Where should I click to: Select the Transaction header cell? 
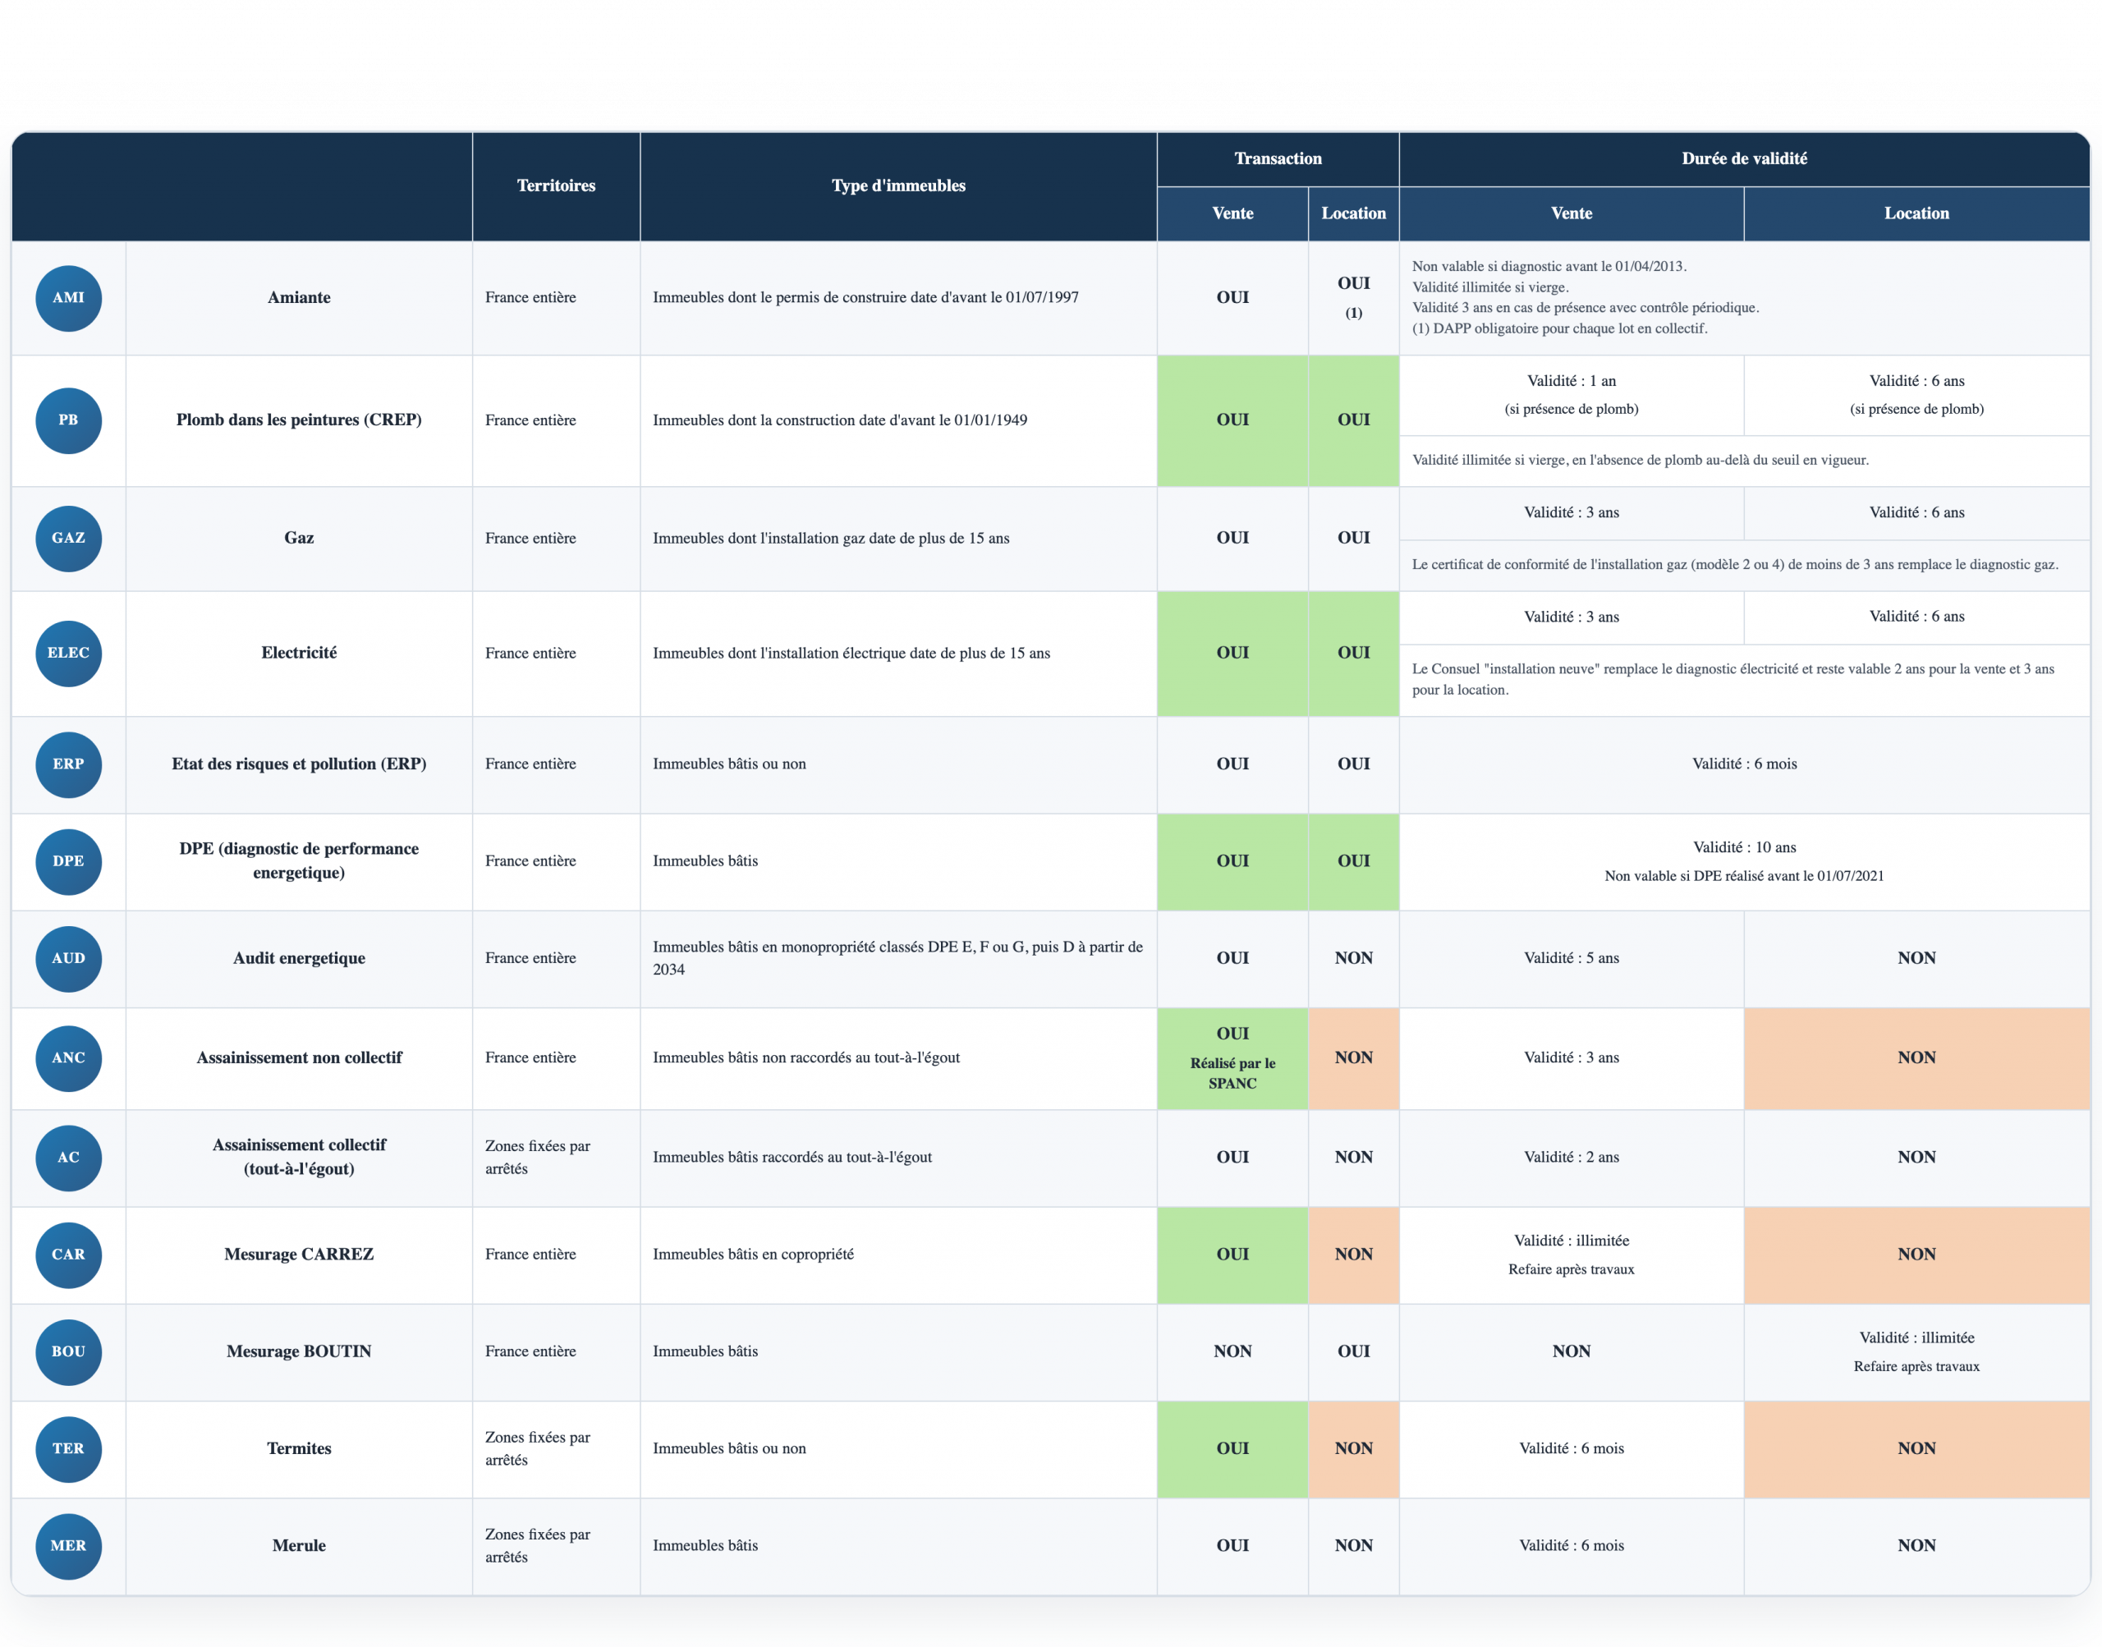coord(1278,159)
